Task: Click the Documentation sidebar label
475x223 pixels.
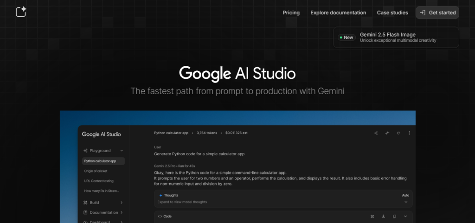Action: 104,212
